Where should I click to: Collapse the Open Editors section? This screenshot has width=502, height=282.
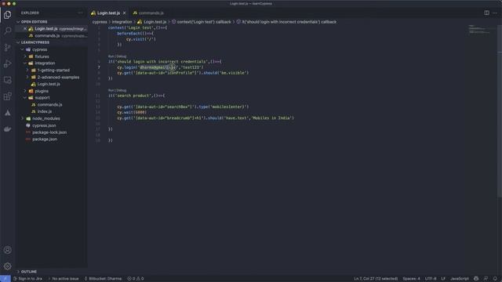click(x=34, y=22)
